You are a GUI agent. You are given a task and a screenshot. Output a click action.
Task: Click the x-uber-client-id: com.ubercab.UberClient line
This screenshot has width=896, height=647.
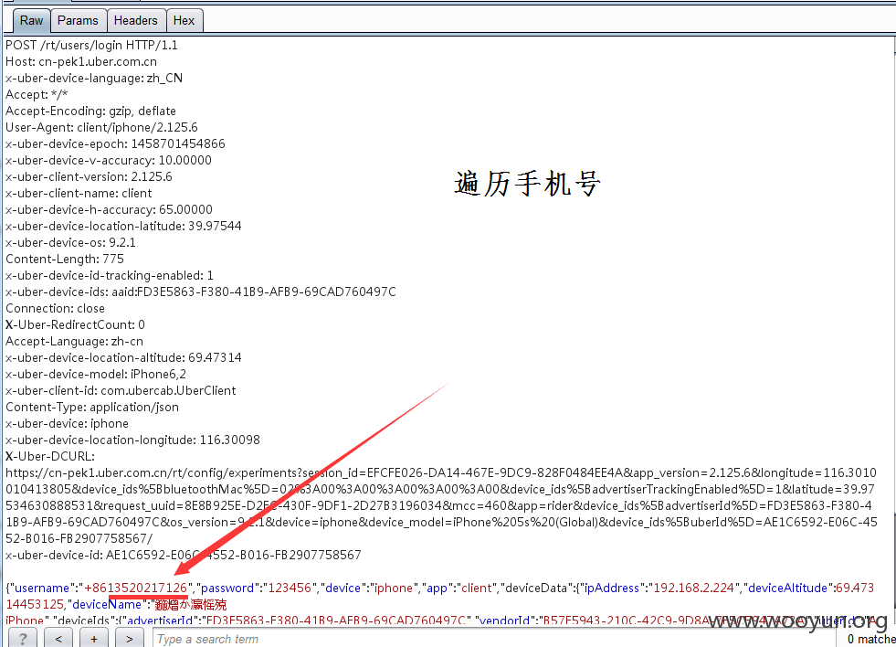pyautogui.click(x=121, y=391)
